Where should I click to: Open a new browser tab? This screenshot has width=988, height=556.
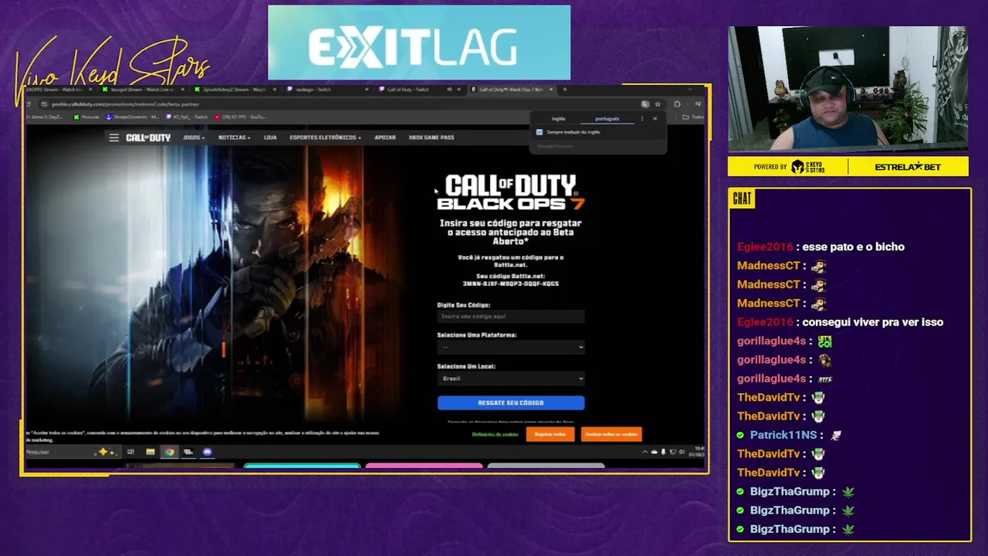click(x=564, y=90)
